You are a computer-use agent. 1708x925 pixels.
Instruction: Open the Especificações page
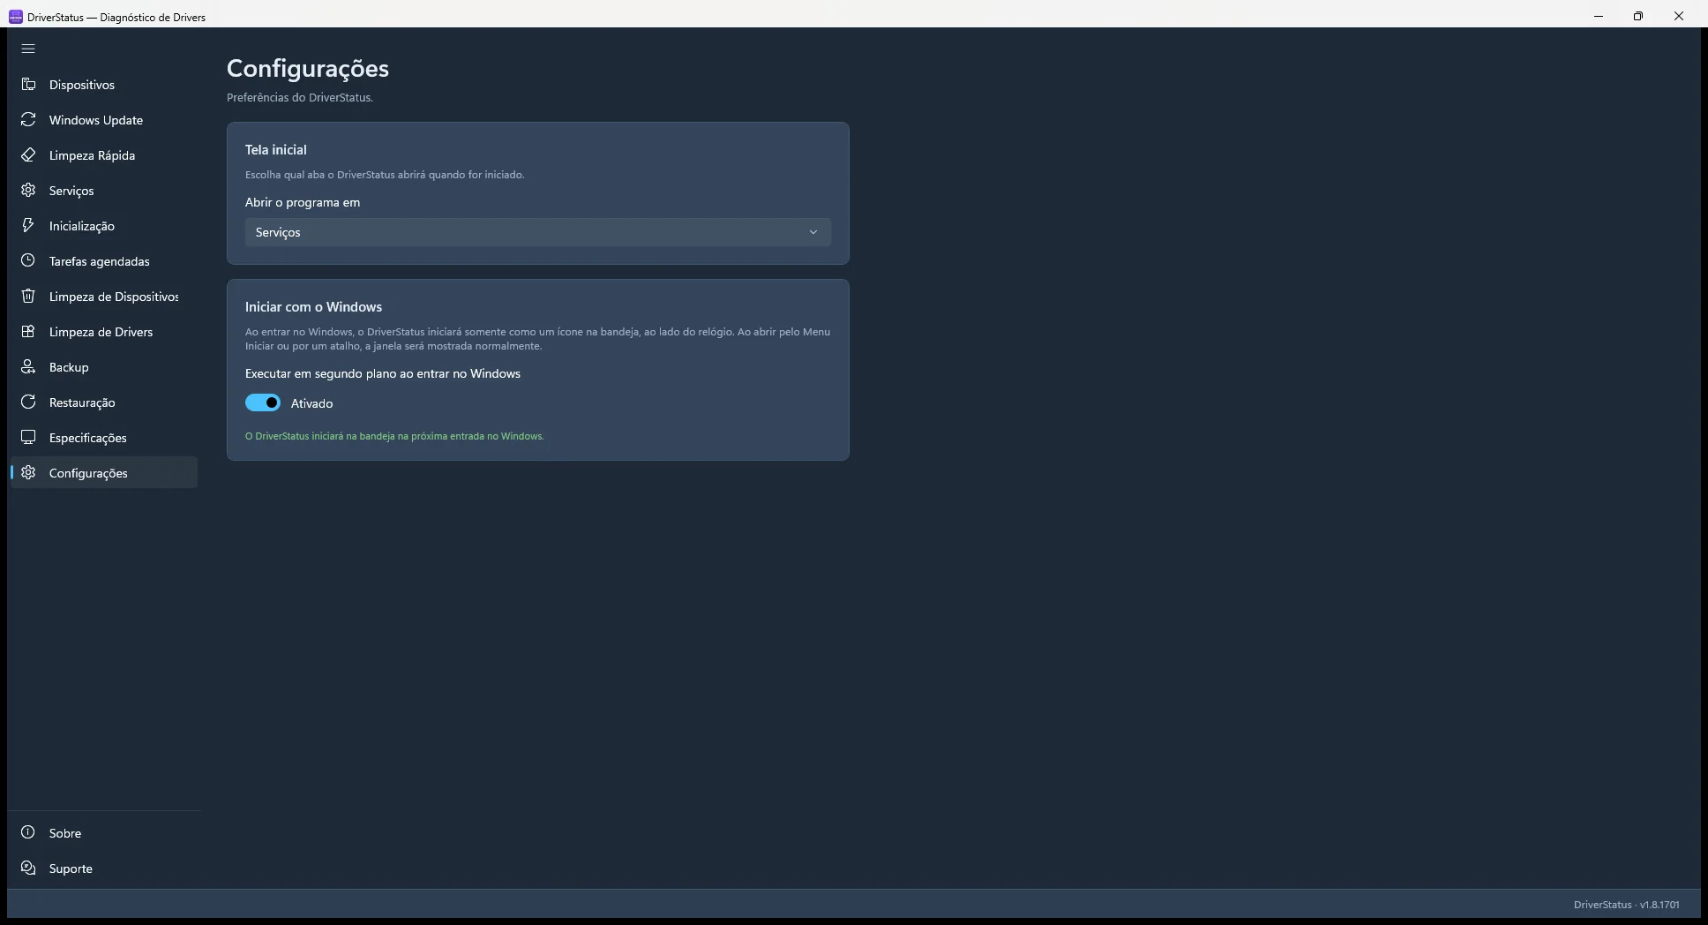point(104,438)
